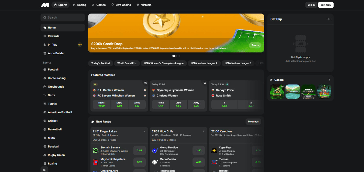The image size is (364, 172).
Task: Select American Football in the sidebar
Action: point(63,112)
